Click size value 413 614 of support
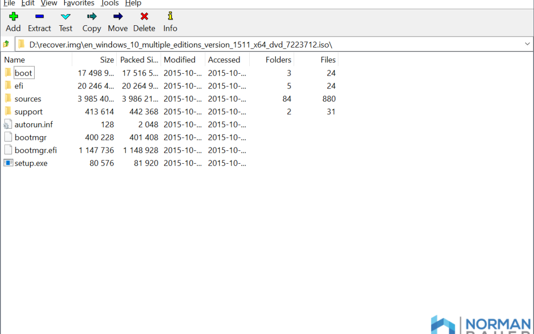Image resolution: width=534 pixels, height=334 pixels. pyautogui.click(x=99, y=112)
